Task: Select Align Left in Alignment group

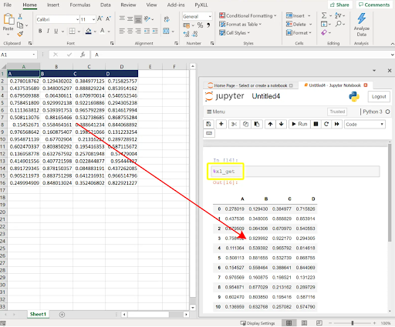Action: [122, 31]
